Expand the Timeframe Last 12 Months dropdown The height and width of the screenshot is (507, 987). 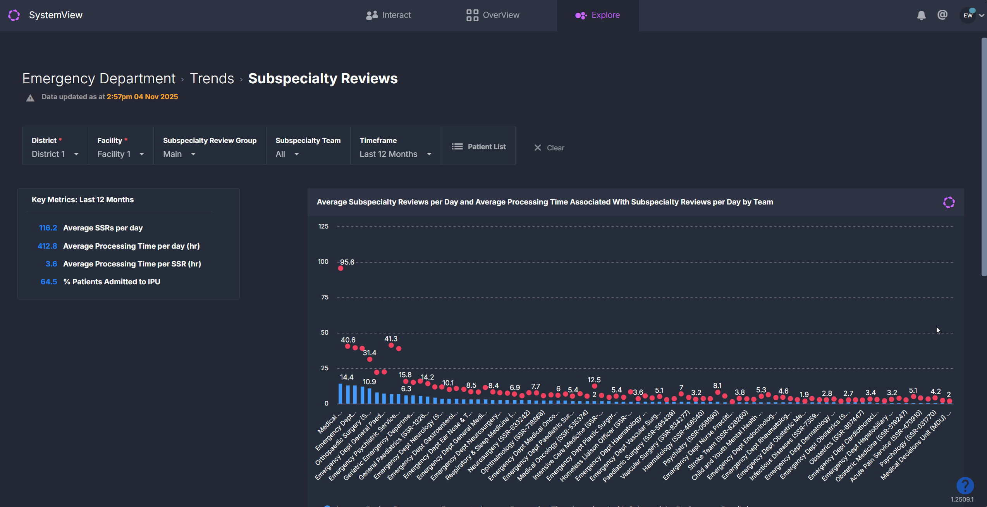395,154
